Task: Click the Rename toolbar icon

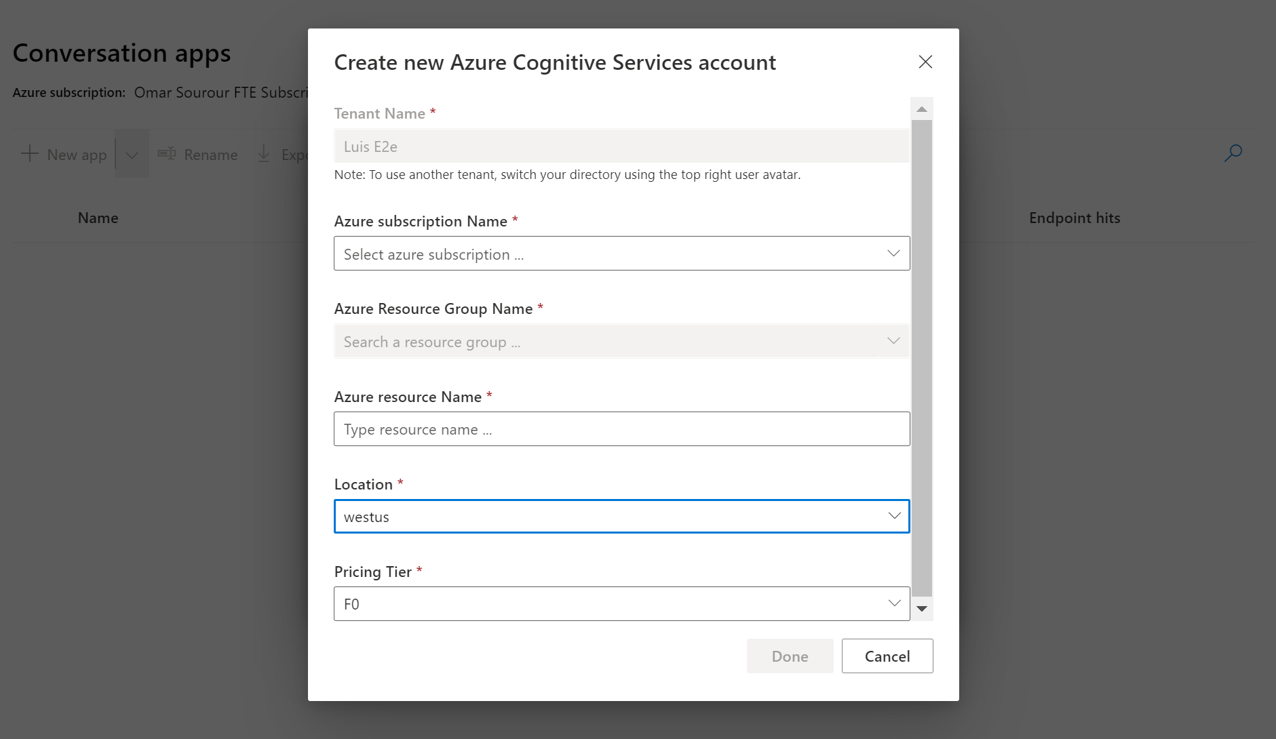Action: pos(167,154)
